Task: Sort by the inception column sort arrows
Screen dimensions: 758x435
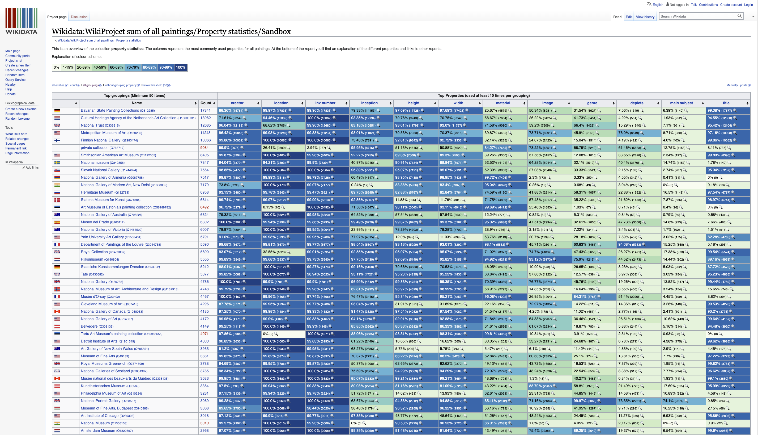Action: (x=390, y=103)
